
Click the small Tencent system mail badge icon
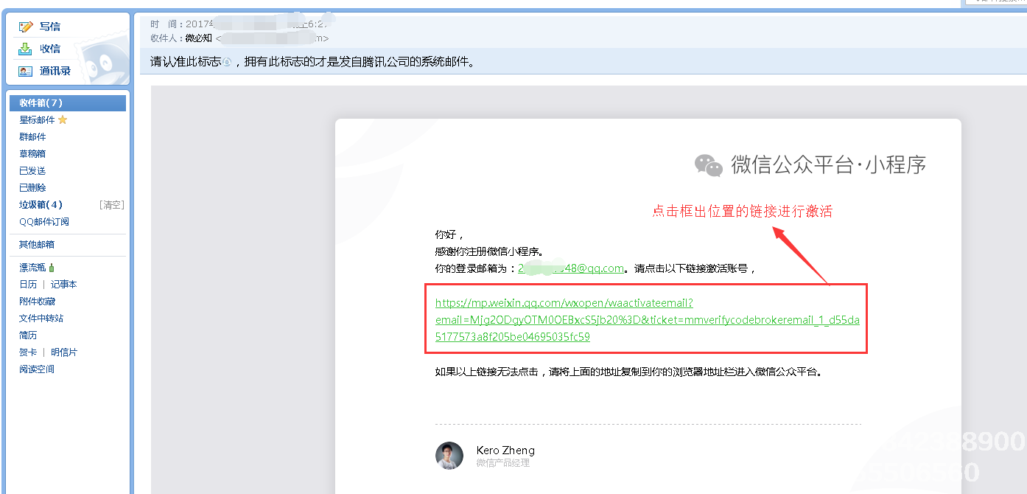coord(227,63)
